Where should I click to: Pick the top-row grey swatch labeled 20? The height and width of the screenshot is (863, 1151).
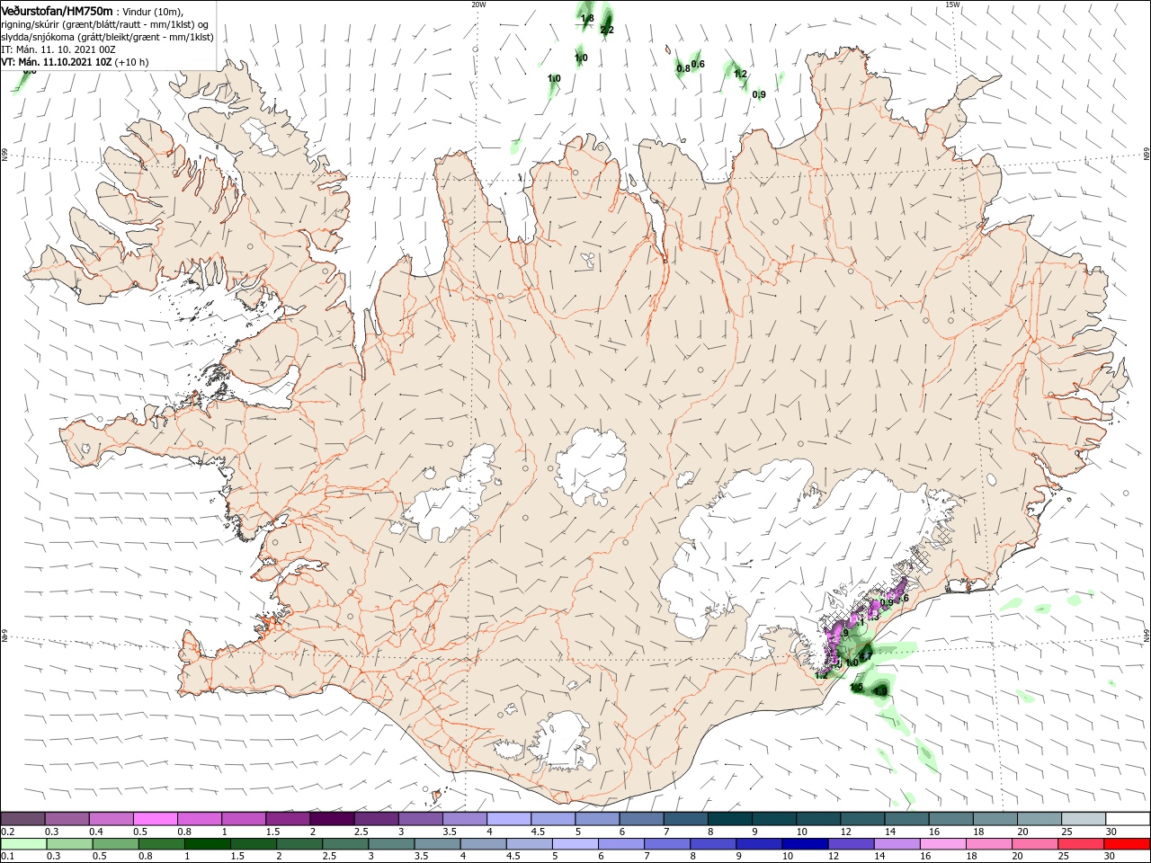[1040, 819]
